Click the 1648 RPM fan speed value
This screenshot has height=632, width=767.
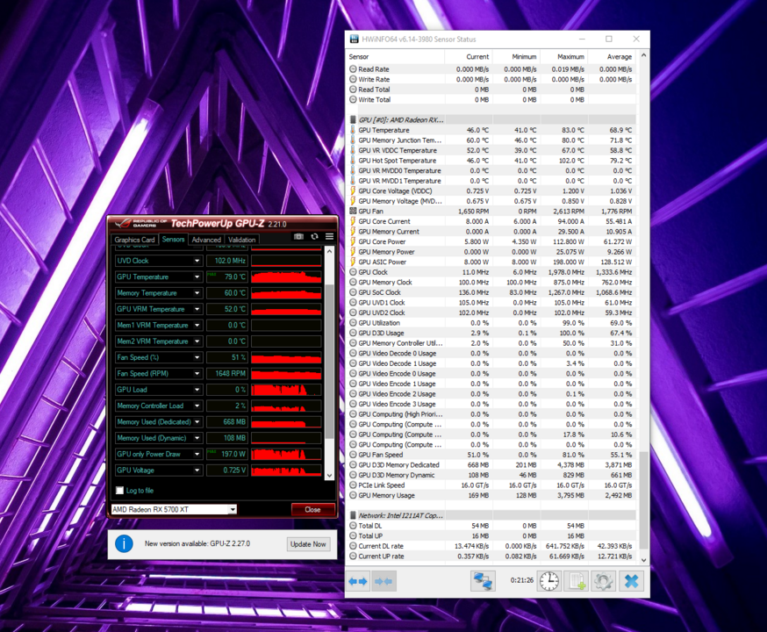227,374
